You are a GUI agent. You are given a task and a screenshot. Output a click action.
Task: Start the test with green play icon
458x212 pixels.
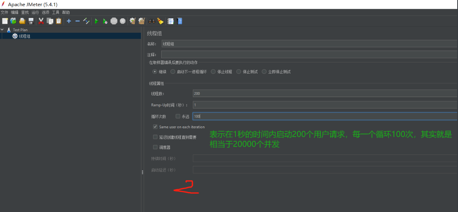point(96,21)
